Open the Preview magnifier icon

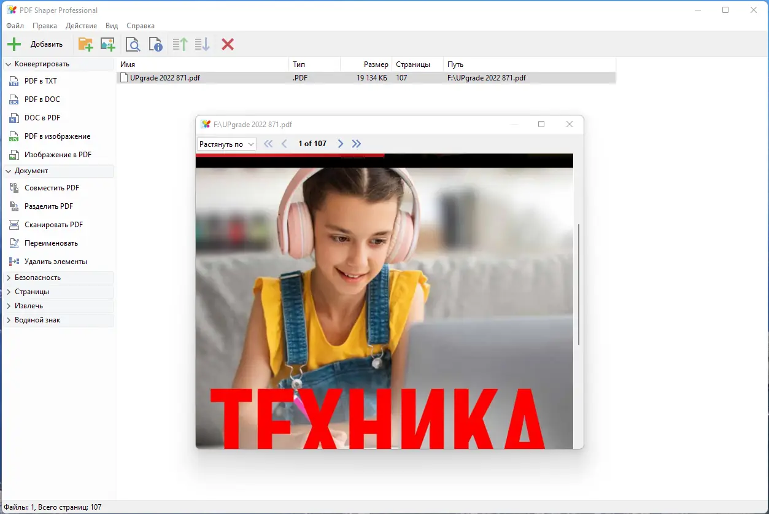click(x=133, y=44)
